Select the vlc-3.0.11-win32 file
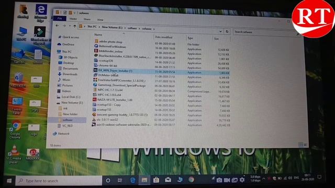 (105, 120)
